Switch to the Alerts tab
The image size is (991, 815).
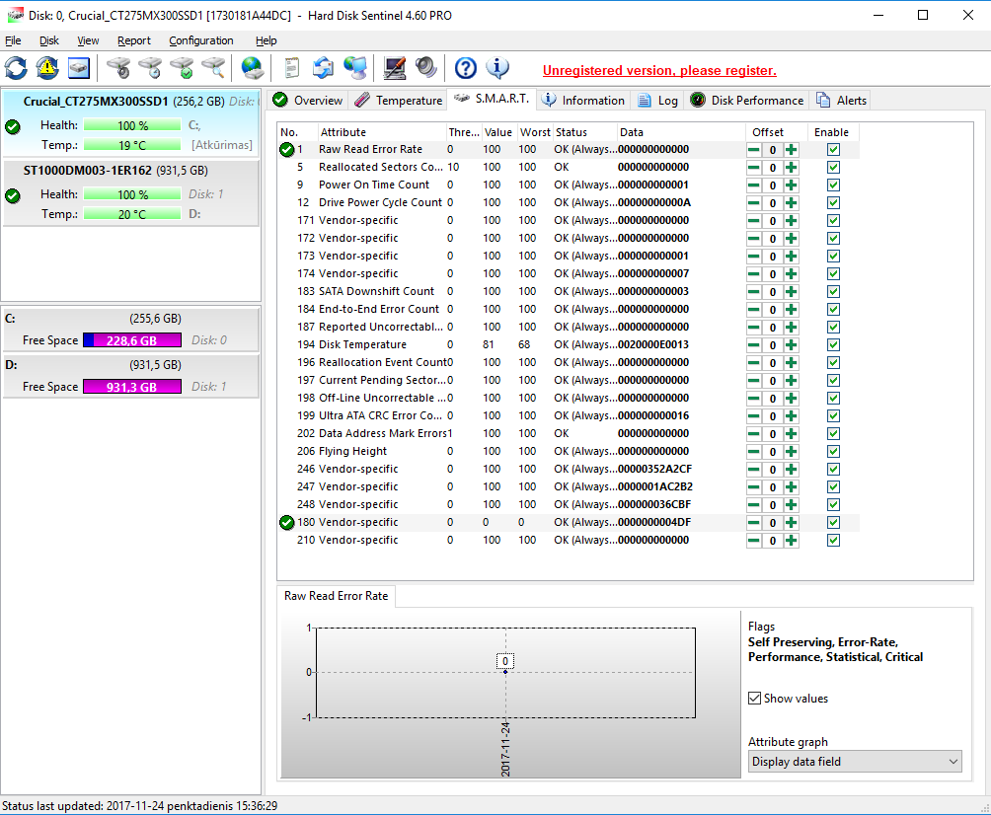click(841, 101)
